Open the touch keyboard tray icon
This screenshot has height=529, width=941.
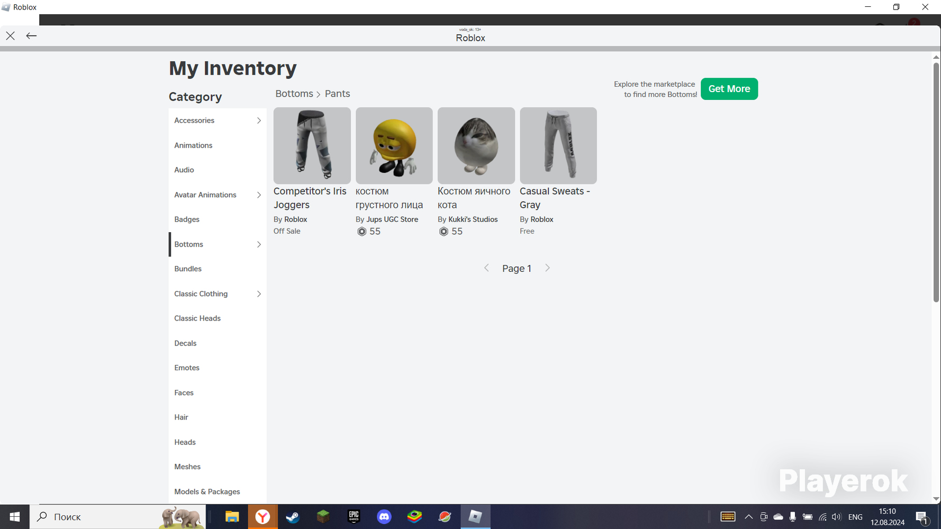coord(728,517)
